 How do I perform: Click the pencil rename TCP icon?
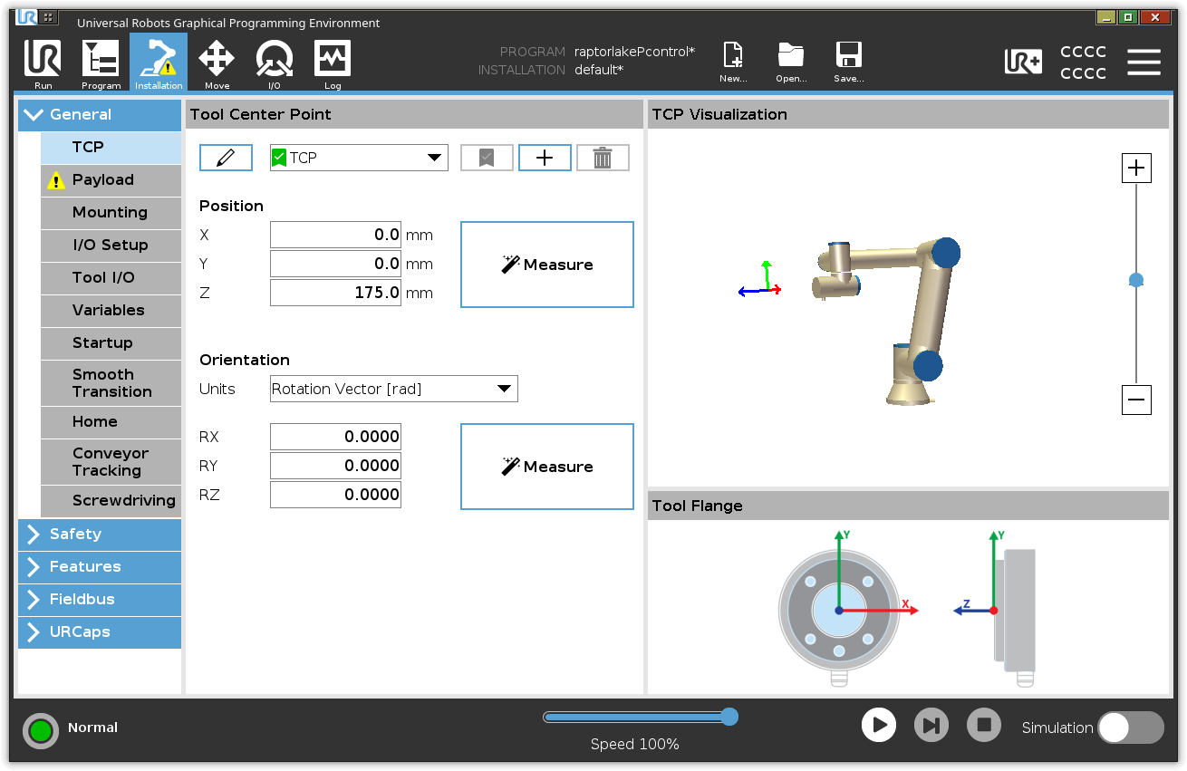pyautogui.click(x=226, y=158)
